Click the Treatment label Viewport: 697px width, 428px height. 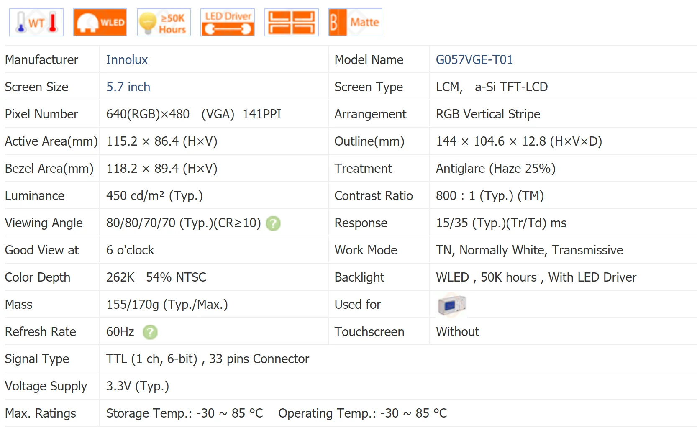pos(363,169)
